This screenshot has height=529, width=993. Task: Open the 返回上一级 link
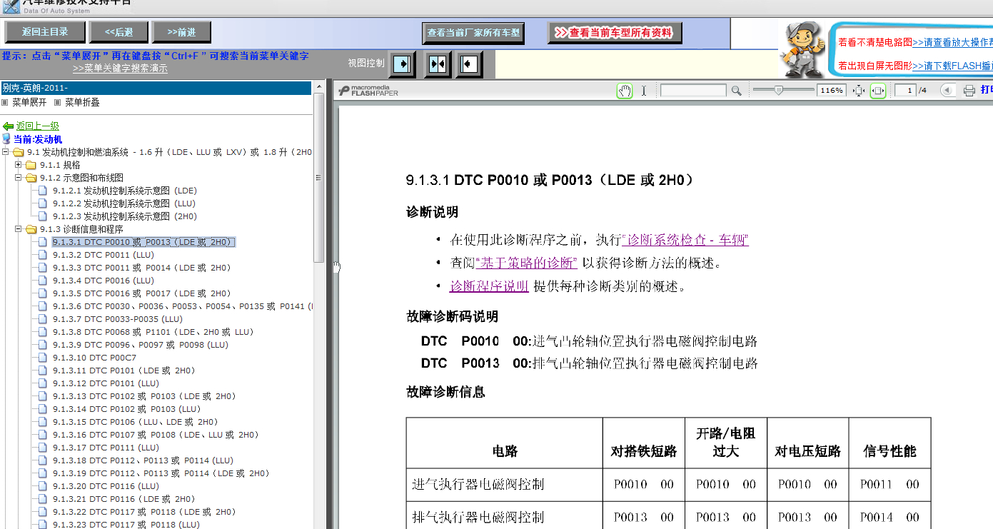tap(38, 126)
